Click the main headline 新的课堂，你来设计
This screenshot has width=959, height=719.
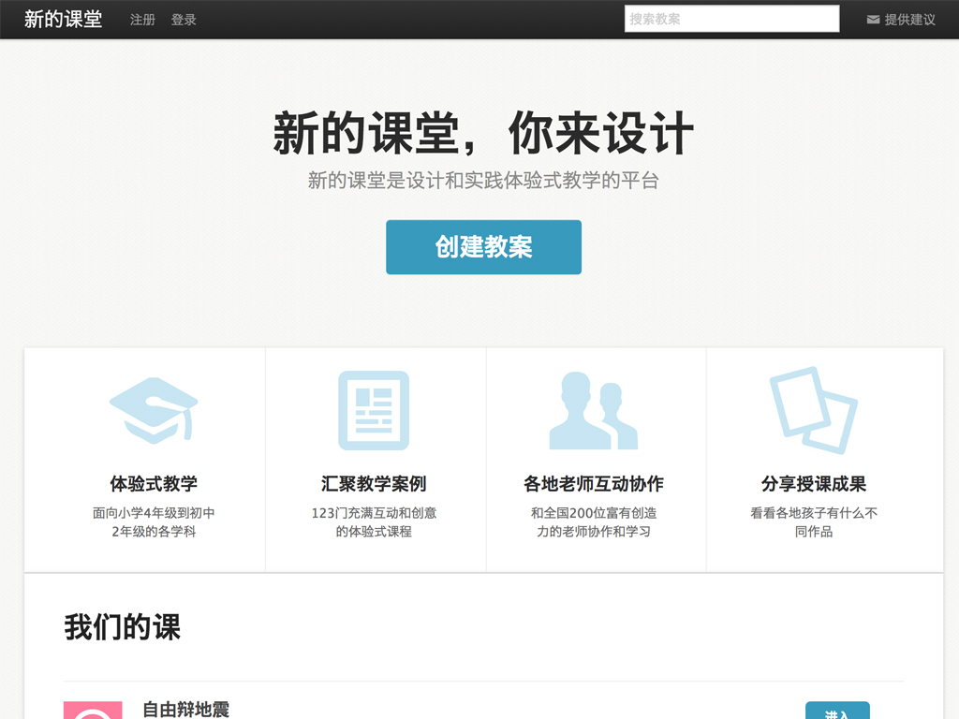coord(483,134)
